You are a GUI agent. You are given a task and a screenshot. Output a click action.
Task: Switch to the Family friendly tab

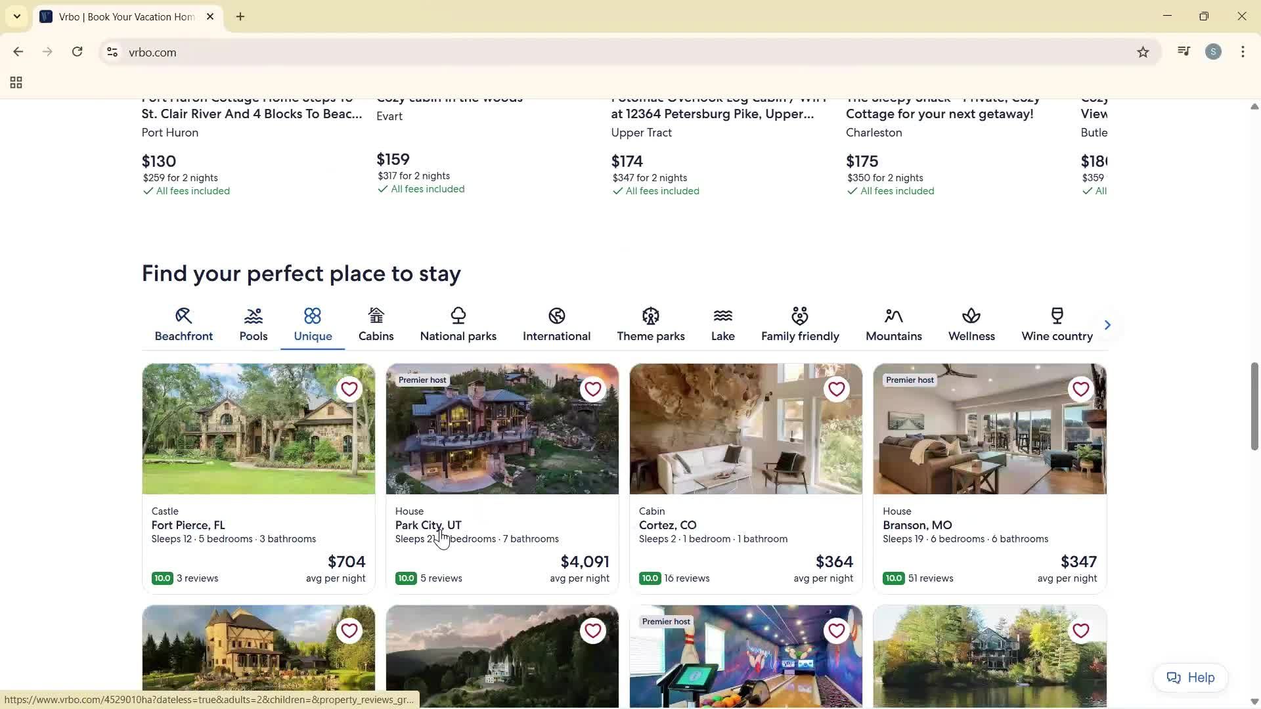coord(799,325)
